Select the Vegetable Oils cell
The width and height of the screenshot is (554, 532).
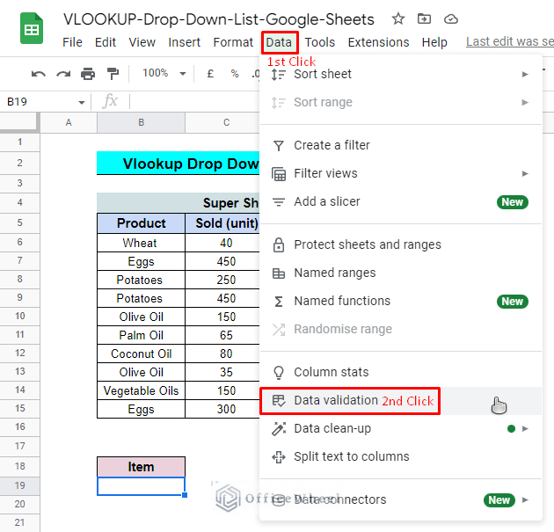(141, 390)
